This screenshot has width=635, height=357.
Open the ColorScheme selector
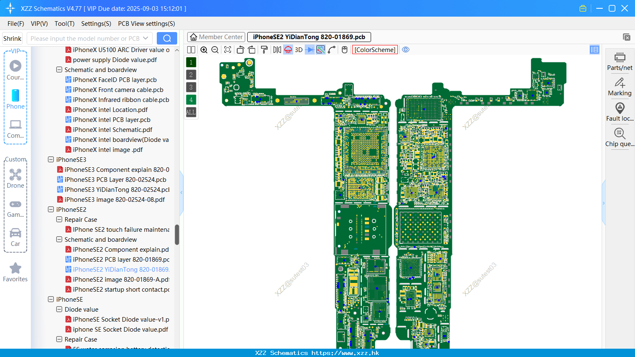coord(375,50)
